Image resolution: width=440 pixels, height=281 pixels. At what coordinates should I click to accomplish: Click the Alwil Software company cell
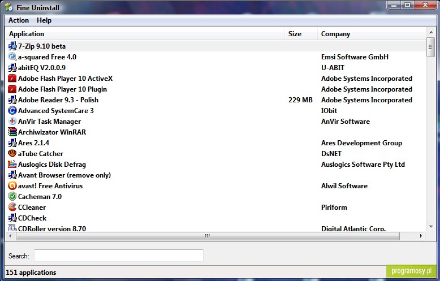[344, 185]
